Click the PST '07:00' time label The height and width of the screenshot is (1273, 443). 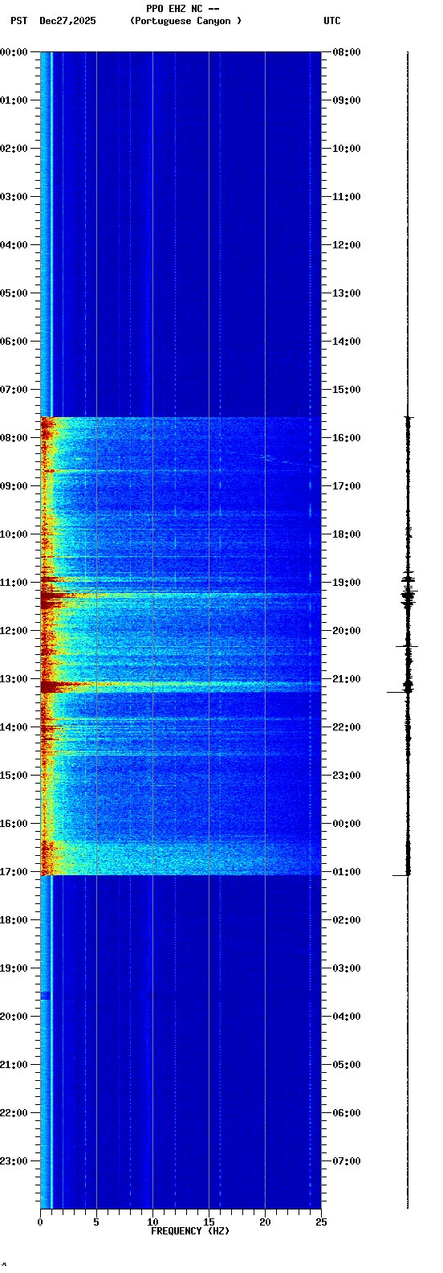coord(14,390)
